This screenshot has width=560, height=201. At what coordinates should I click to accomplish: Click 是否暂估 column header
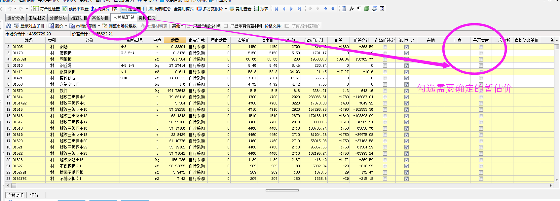point(481,40)
